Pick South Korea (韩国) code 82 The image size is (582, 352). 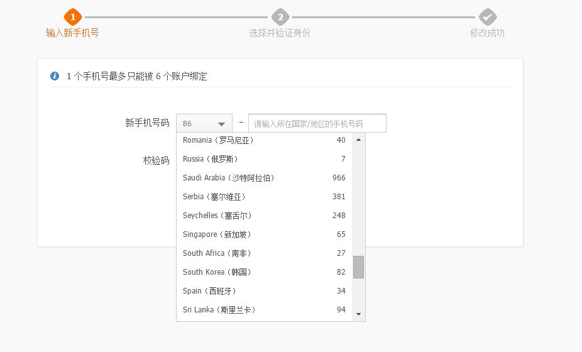pos(264,272)
